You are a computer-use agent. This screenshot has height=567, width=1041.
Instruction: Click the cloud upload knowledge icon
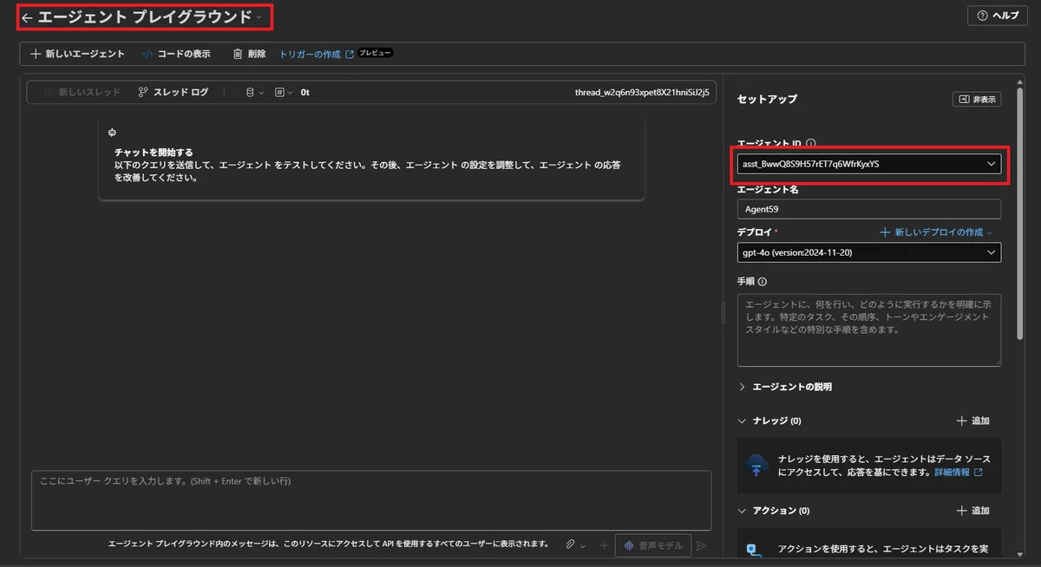756,465
